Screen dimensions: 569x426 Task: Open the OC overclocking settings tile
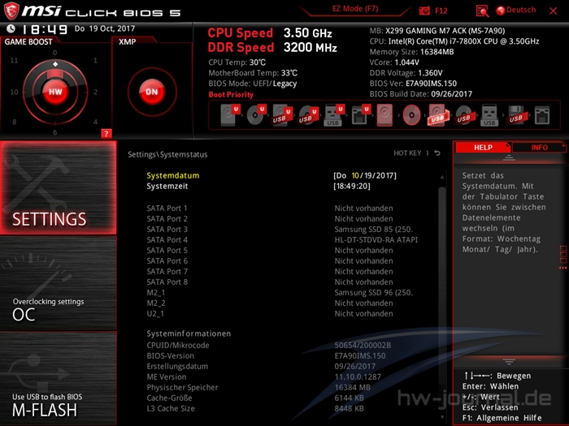(59, 283)
